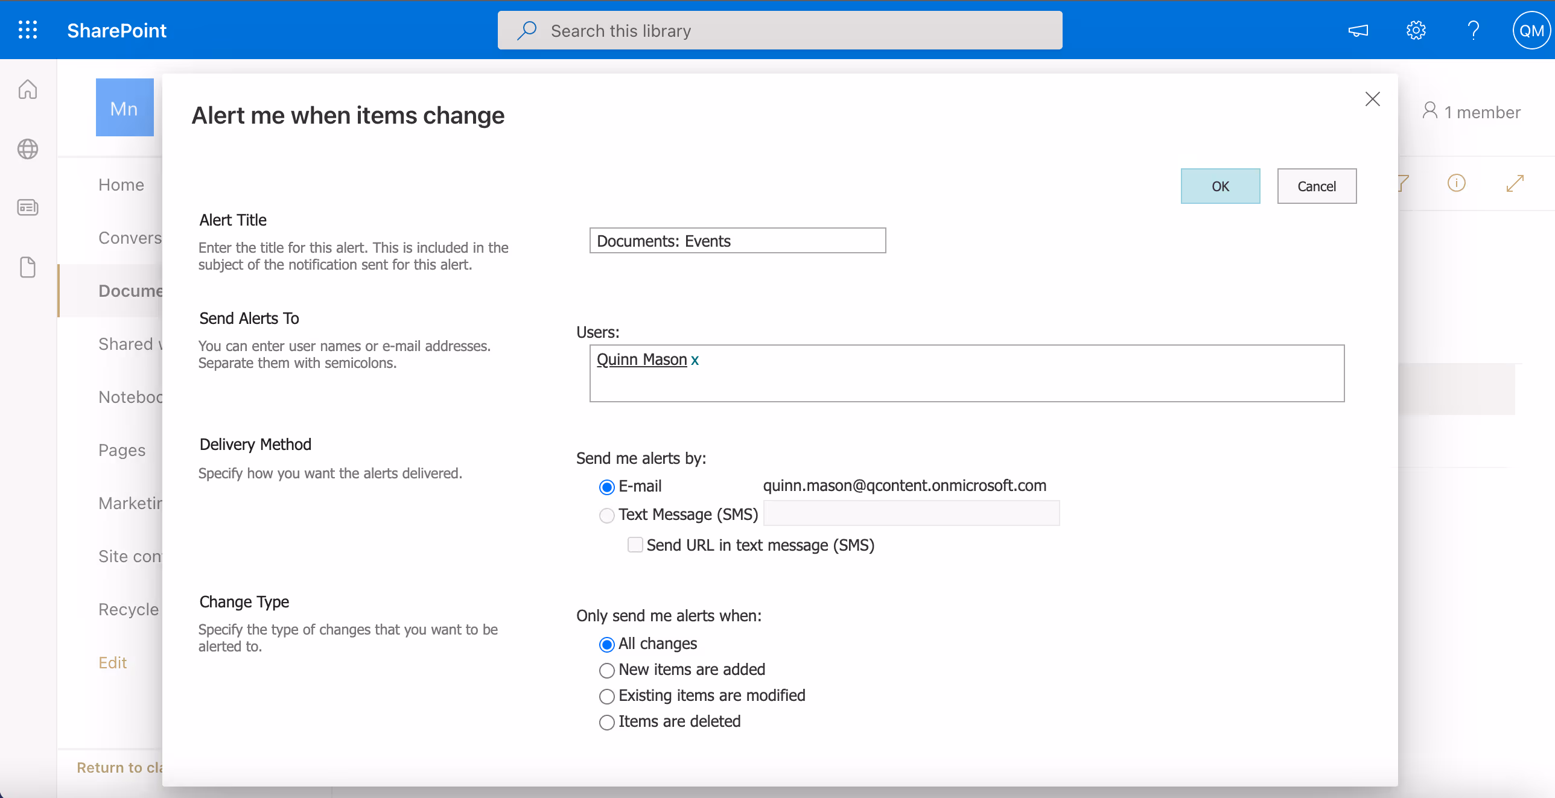Click the information details pane icon
This screenshot has height=798, width=1555.
tap(1456, 183)
